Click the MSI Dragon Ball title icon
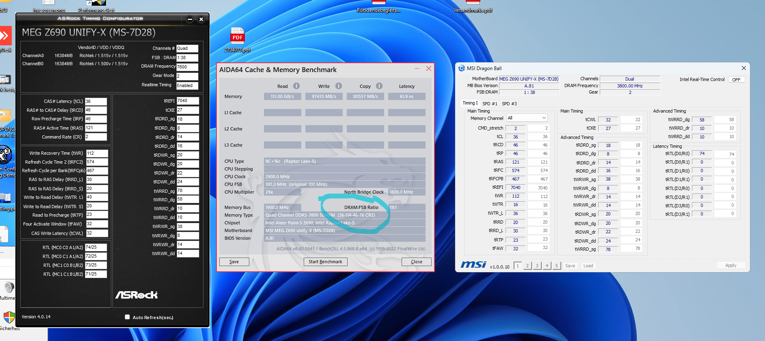Image resolution: width=765 pixels, height=341 pixels. click(x=462, y=68)
